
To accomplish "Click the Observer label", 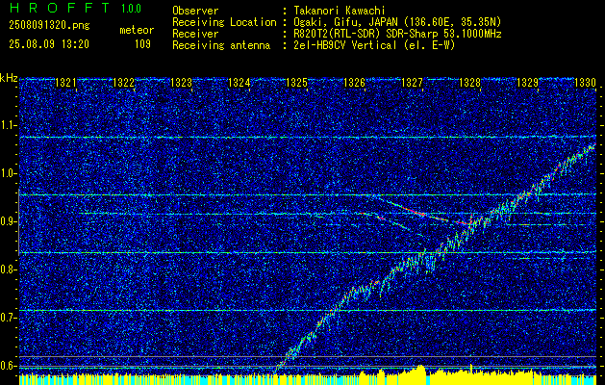I will [195, 11].
